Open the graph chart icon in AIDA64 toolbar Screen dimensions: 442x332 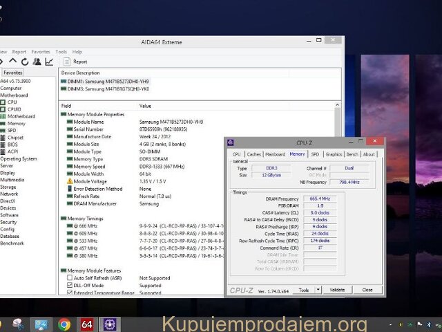pyautogui.click(x=49, y=62)
